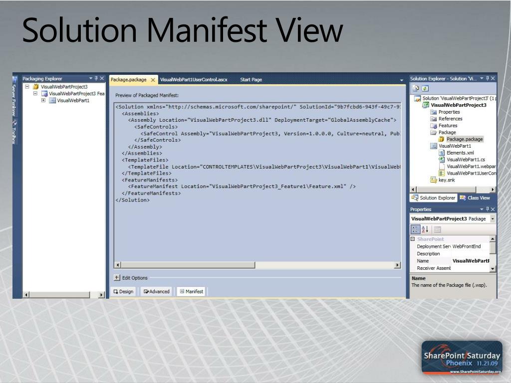Collapse VisualWebPartProject3 root in Packaging Explorer
The height and width of the screenshot is (383, 511).
click(27, 87)
